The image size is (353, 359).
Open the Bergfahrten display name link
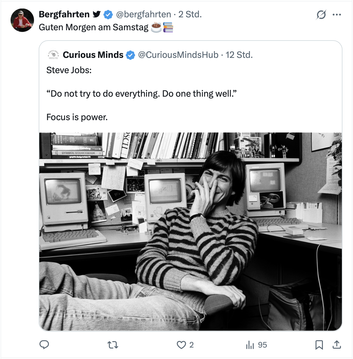(64, 14)
